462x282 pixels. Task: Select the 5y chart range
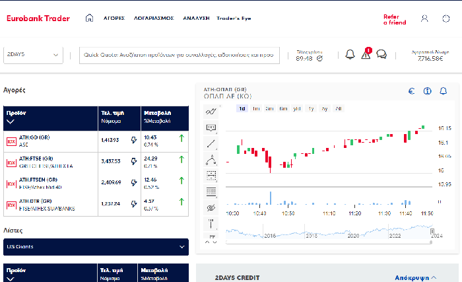click(x=325, y=108)
